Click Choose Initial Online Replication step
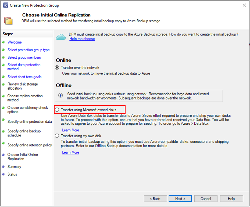The height and width of the screenshot is (207, 250). click(23, 157)
